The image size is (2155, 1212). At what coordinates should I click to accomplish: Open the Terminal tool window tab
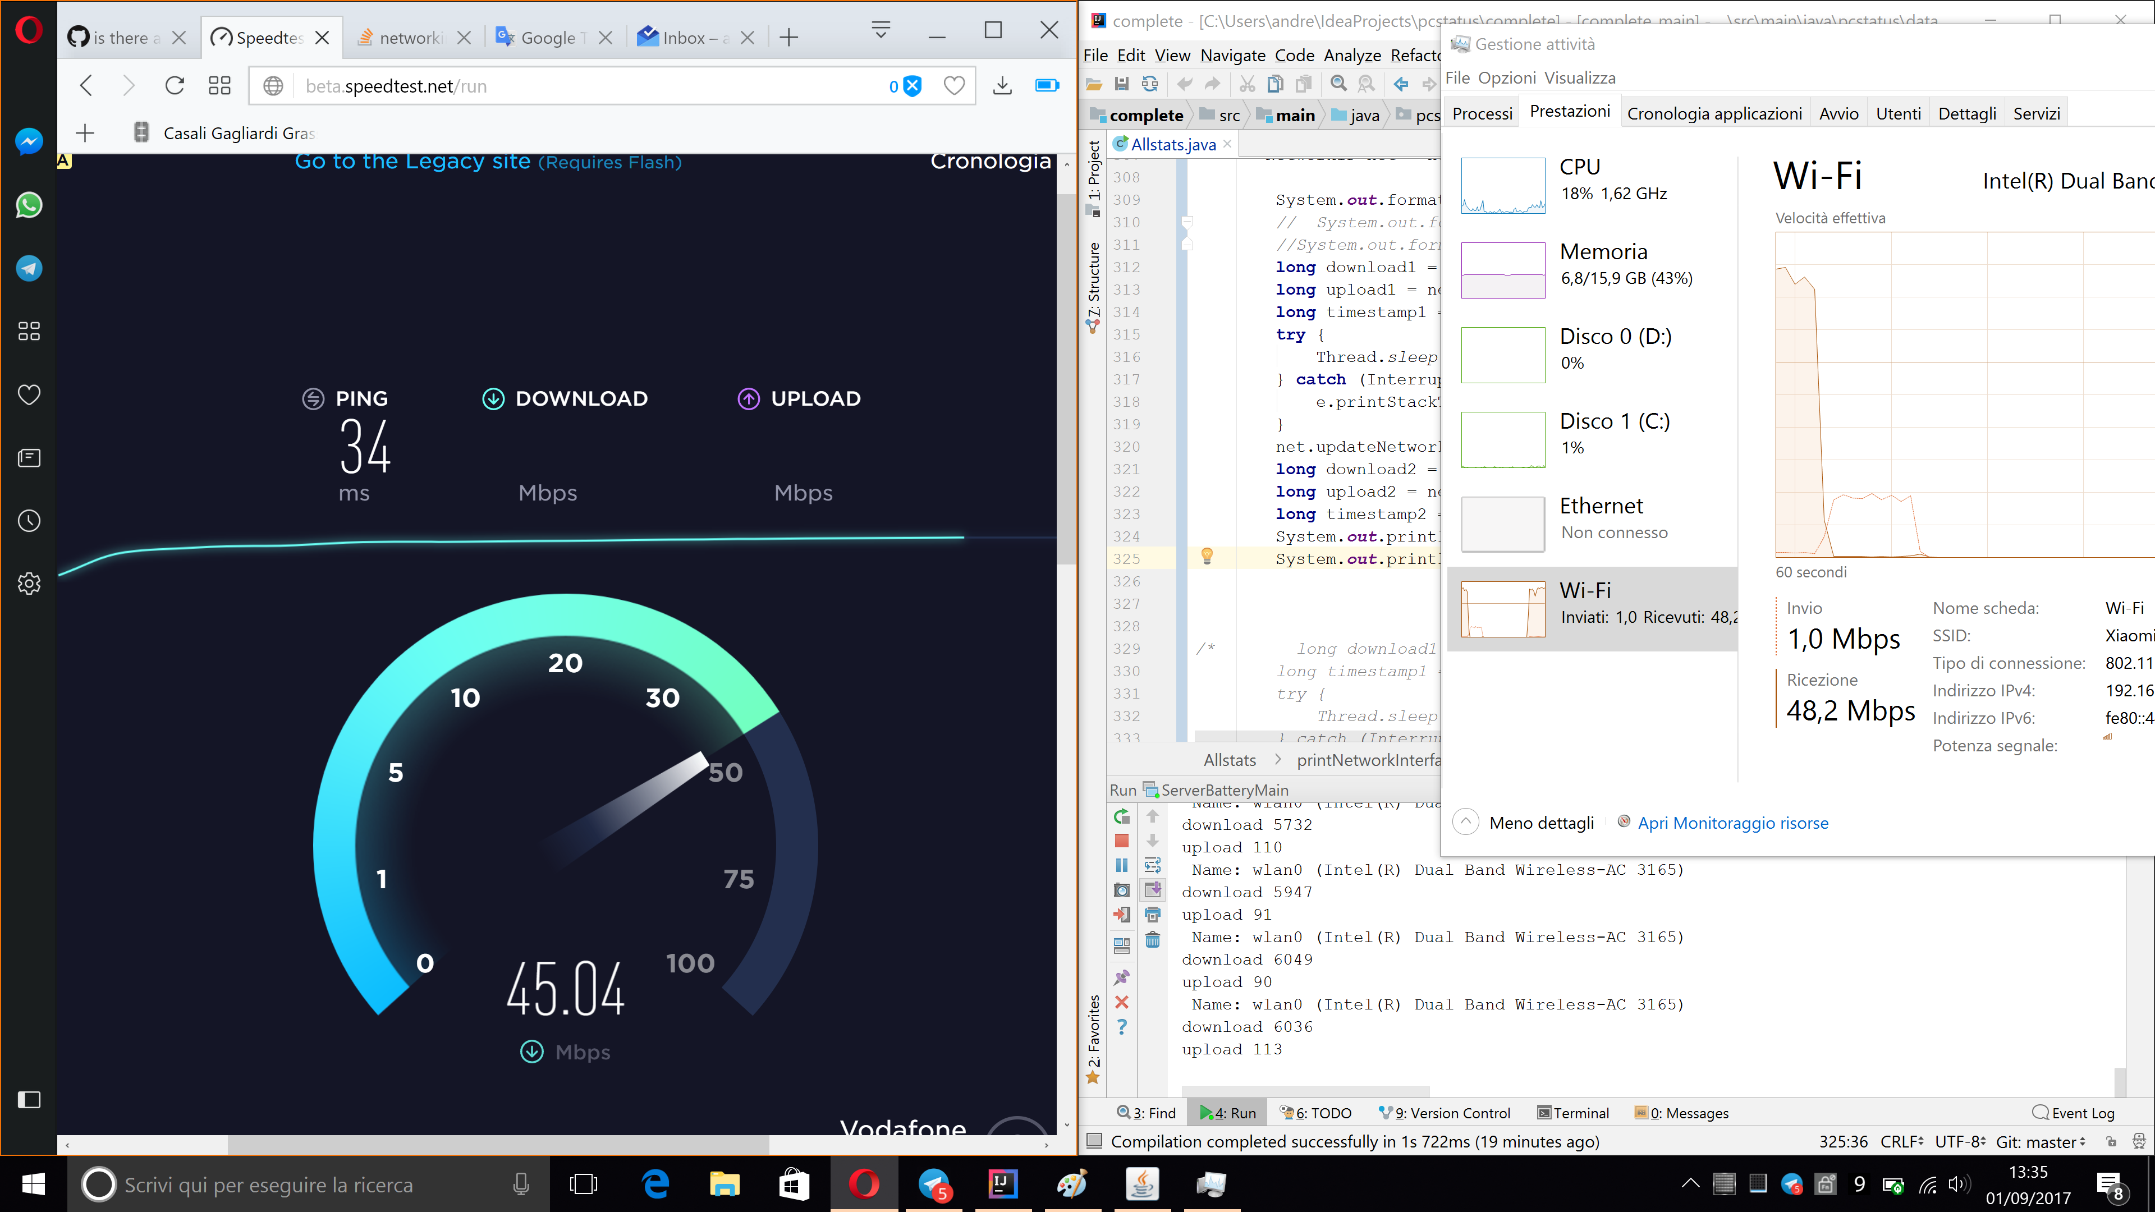coord(1572,1113)
